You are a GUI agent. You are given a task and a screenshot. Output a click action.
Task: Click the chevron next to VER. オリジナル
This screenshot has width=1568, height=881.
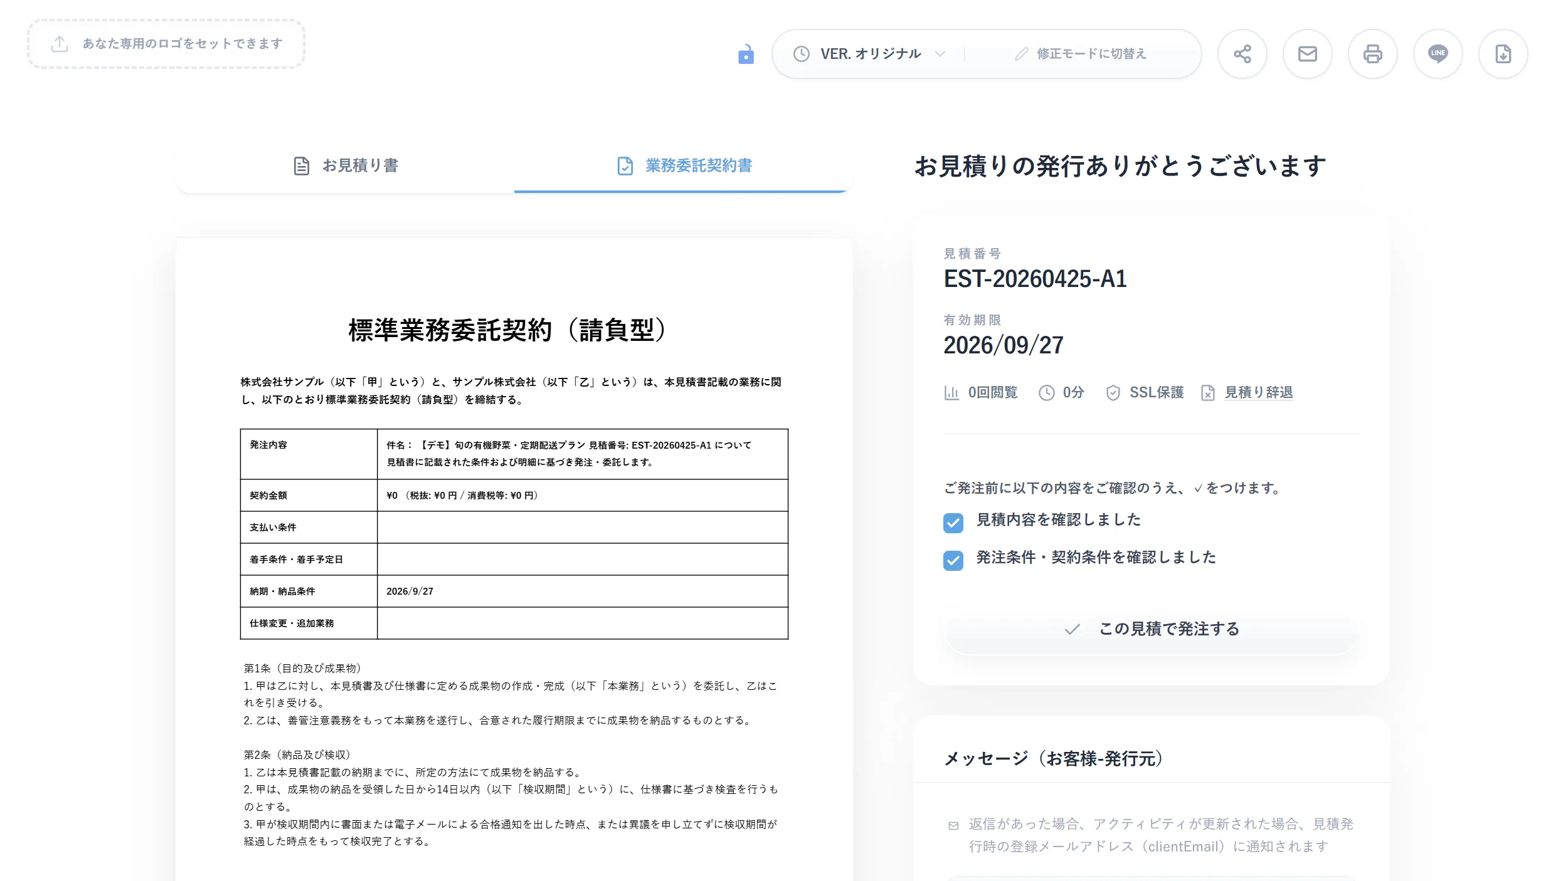940,54
